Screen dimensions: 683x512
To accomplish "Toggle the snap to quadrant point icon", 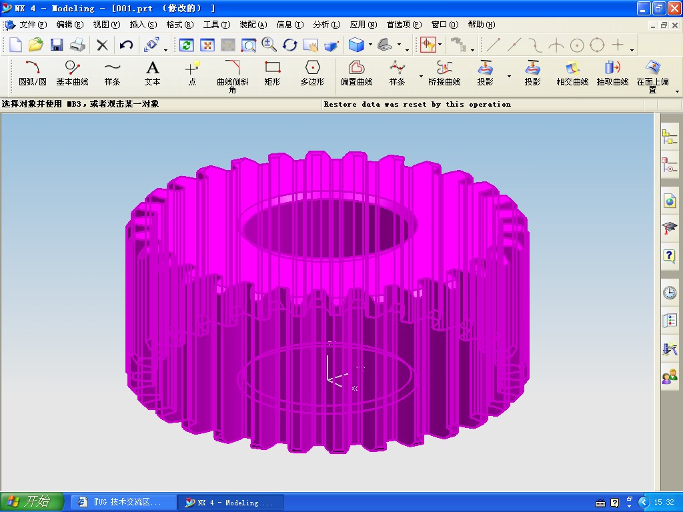I will tap(597, 45).
